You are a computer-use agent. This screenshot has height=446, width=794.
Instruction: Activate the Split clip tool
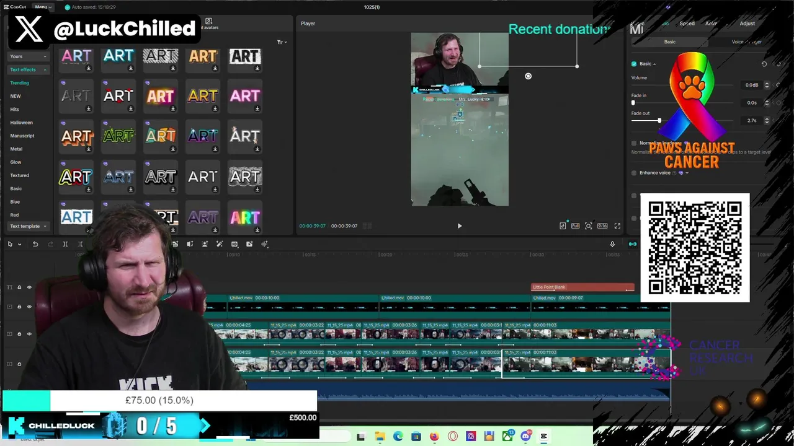pyautogui.click(x=65, y=244)
